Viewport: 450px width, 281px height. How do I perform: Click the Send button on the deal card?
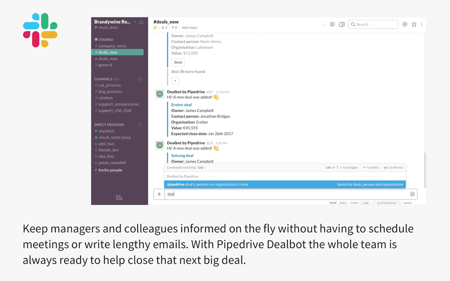pyautogui.click(x=177, y=62)
